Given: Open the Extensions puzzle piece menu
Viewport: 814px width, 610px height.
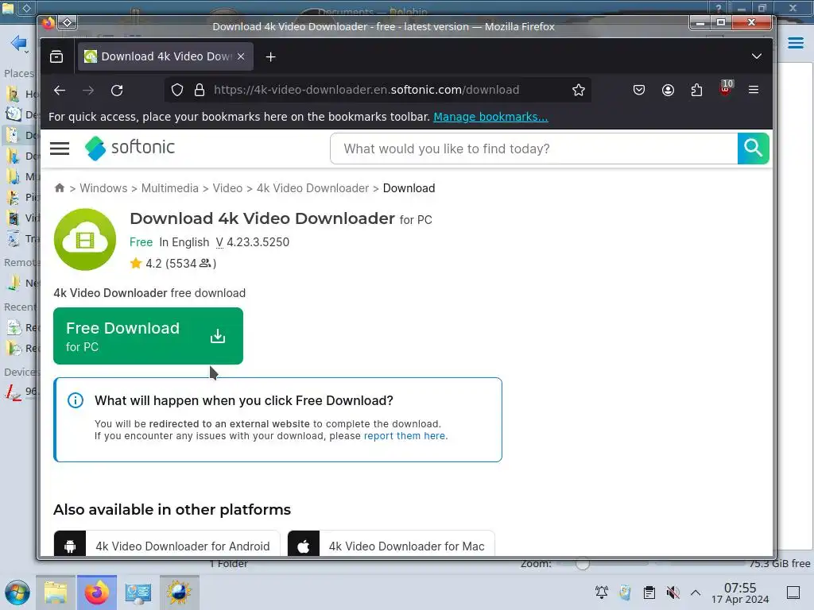Looking at the screenshot, I should point(696,91).
